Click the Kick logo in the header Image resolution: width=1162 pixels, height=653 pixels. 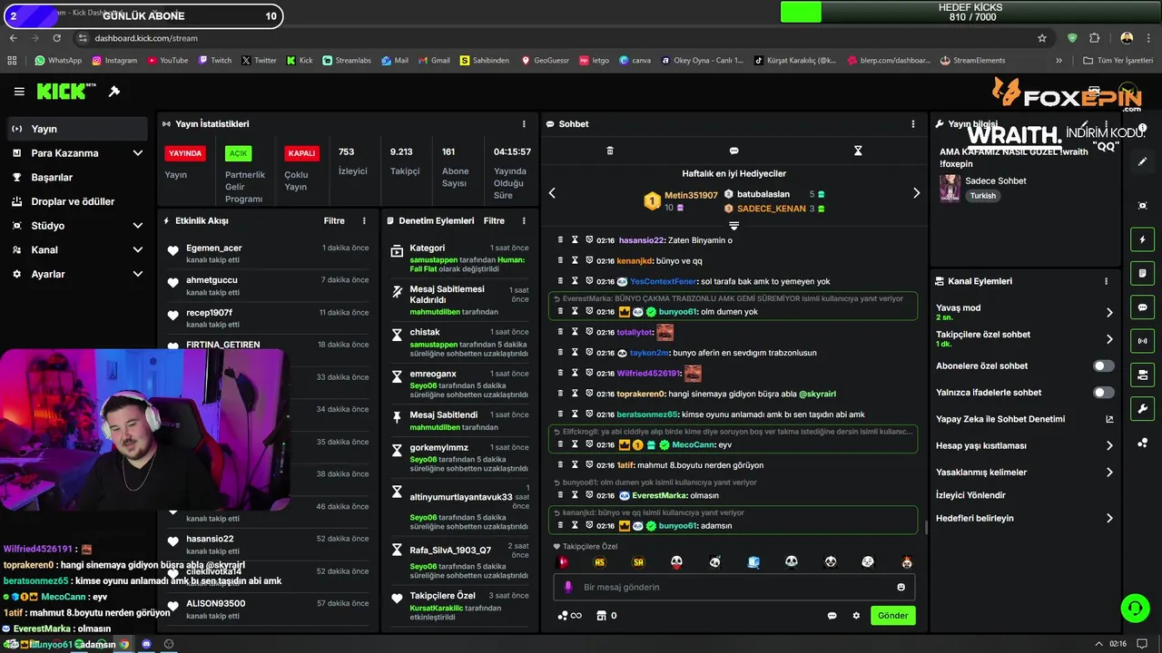pyautogui.click(x=65, y=92)
